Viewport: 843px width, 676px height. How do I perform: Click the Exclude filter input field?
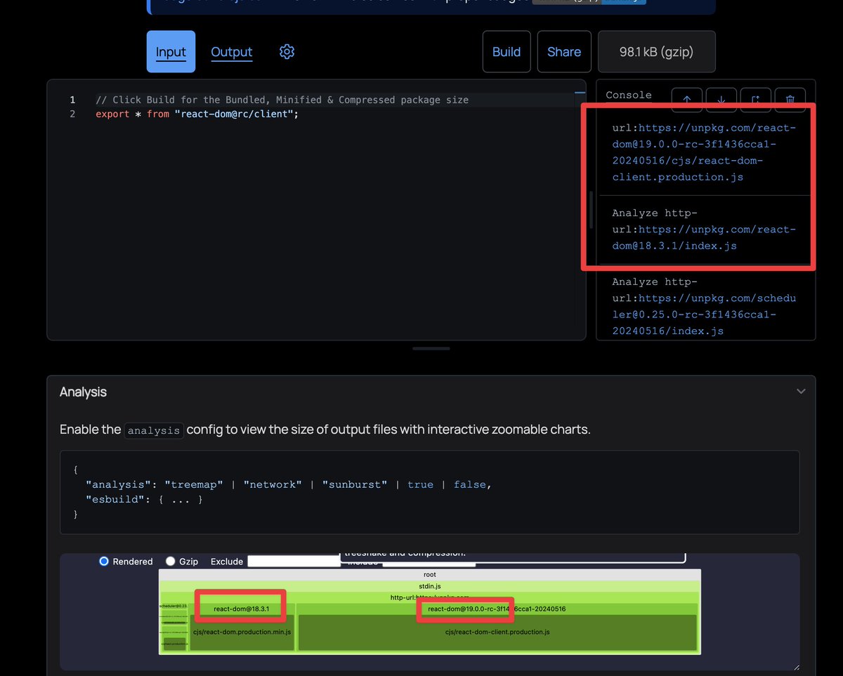click(x=294, y=562)
